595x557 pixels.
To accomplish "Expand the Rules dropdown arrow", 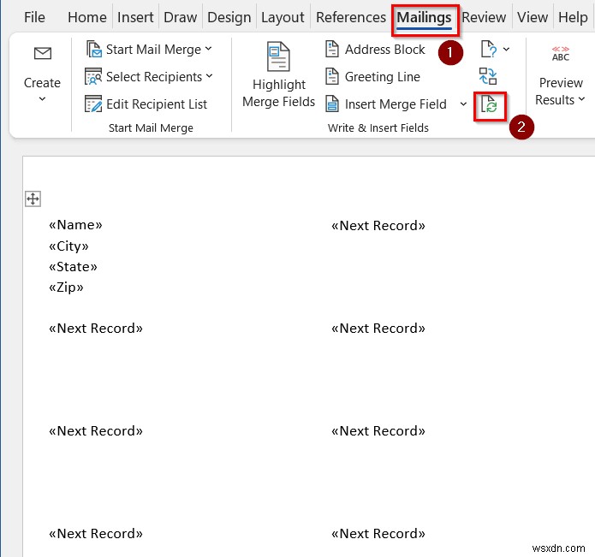I will click(506, 50).
